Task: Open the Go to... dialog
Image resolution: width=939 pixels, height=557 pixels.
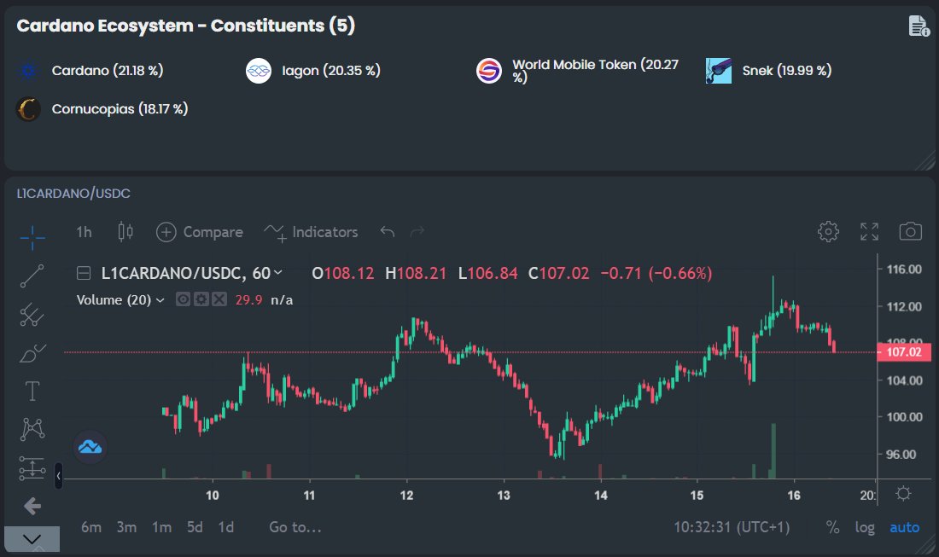Action: pos(295,527)
